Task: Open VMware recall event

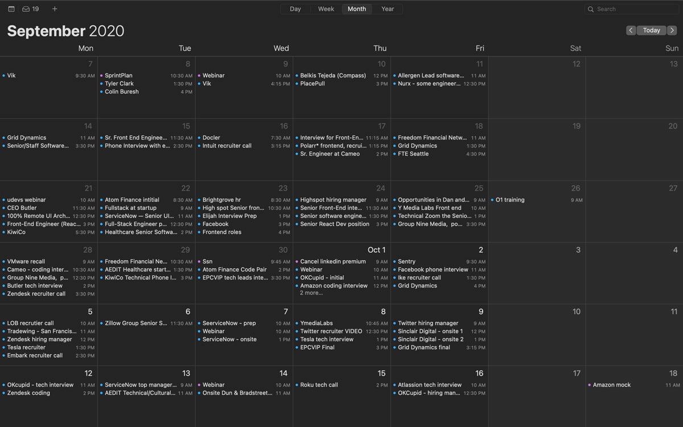Action: click(x=48, y=262)
